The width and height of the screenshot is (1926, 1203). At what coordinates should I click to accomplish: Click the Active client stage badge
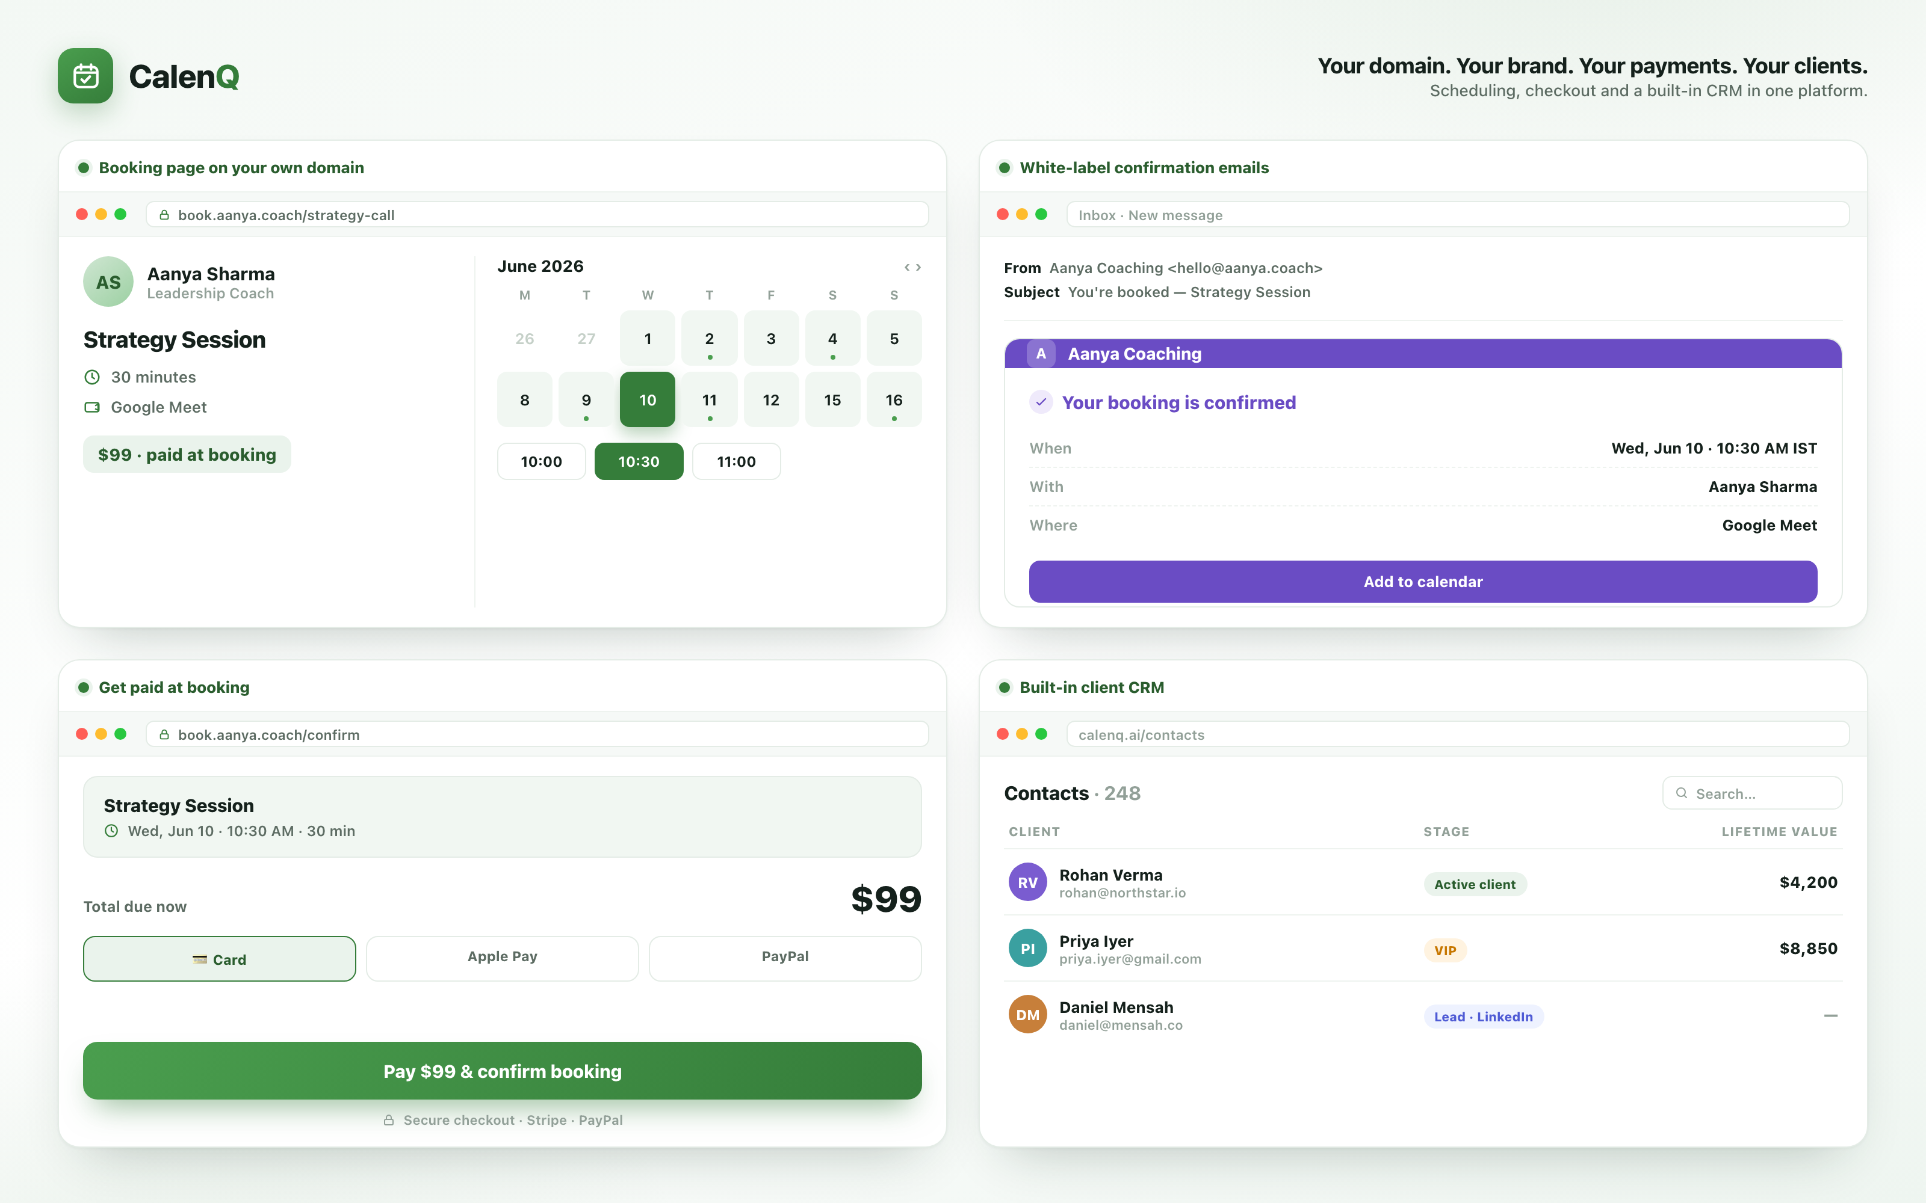coord(1475,884)
